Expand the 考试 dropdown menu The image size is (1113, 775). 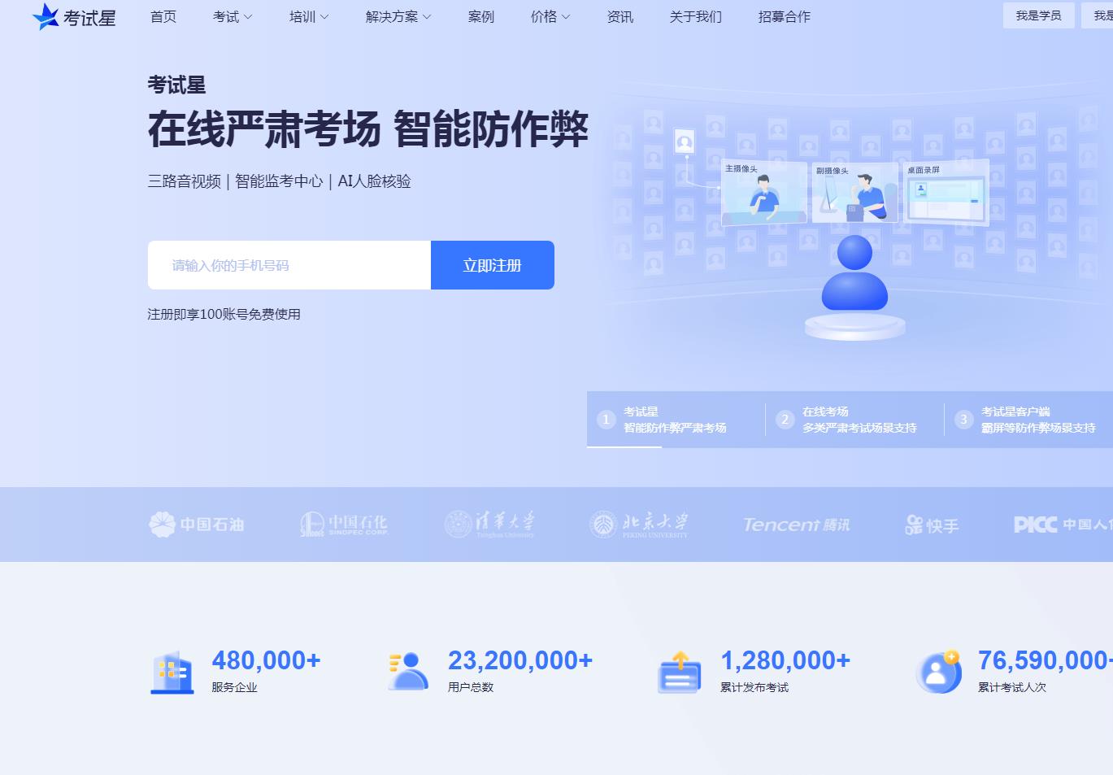233,16
